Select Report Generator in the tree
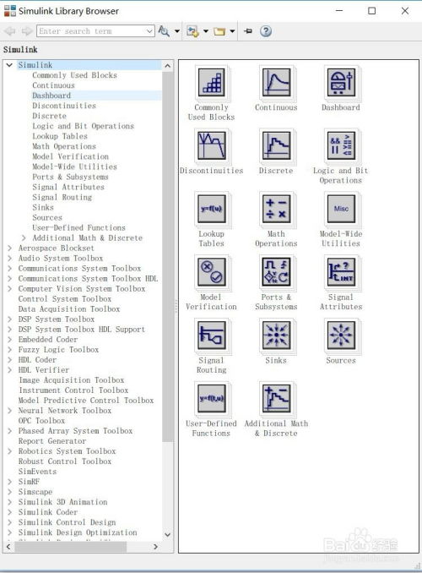 point(52,441)
